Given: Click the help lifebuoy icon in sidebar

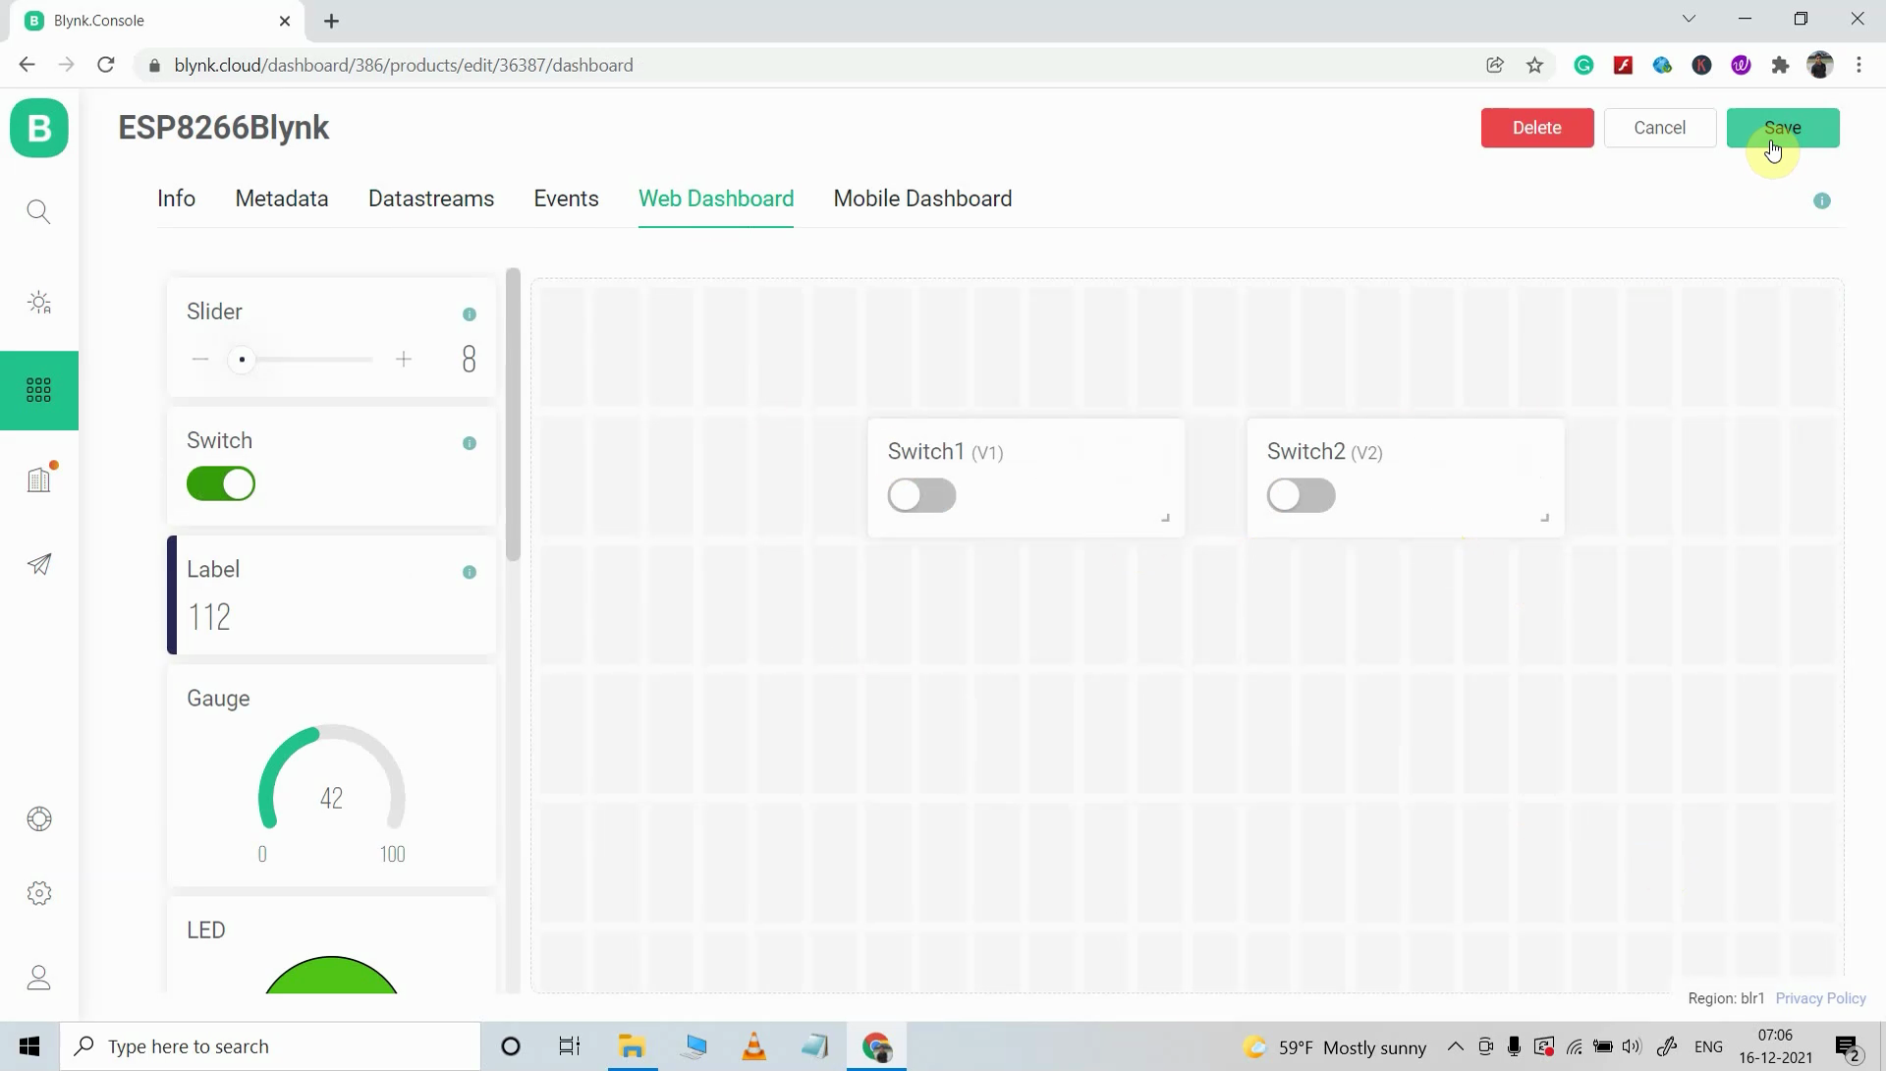Looking at the screenshot, I should pyautogui.click(x=39, y=818).
